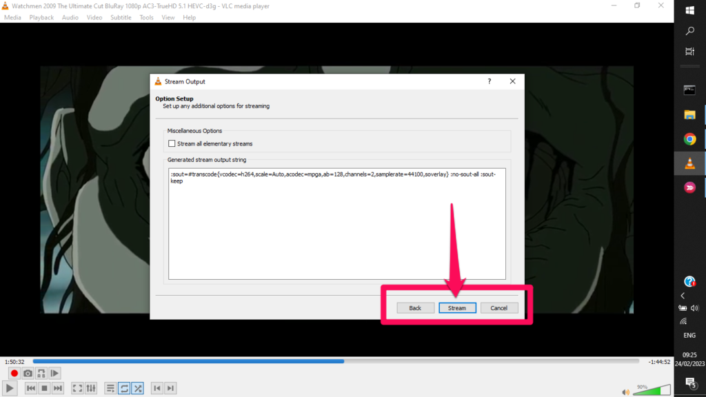This screenshot has height=397, width=706.
Task: Open the Windows Start menu
Action: 689,10
